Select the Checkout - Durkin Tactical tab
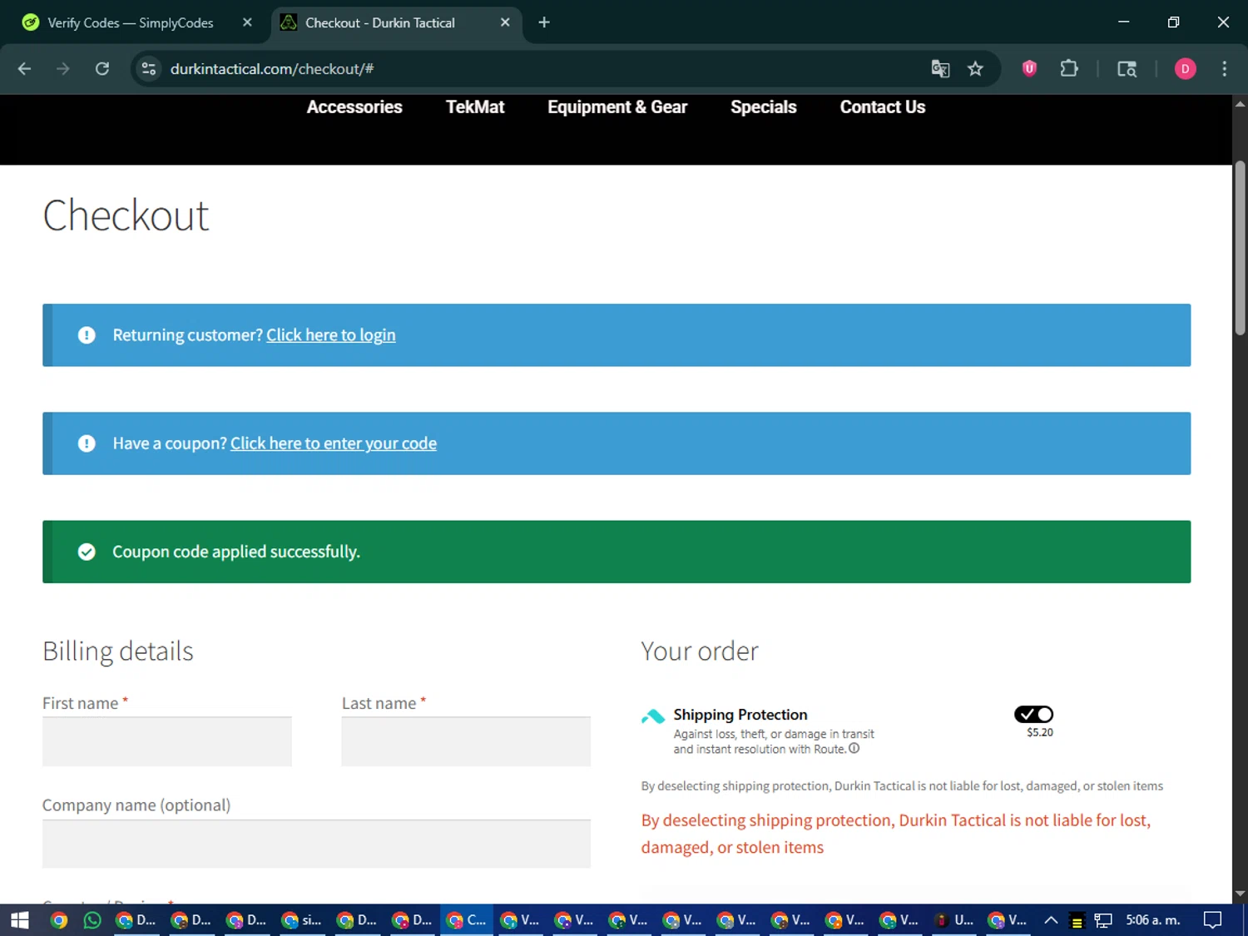Image resolution: width=1248 pixels, height=936 pixels. tap(379, 22)
